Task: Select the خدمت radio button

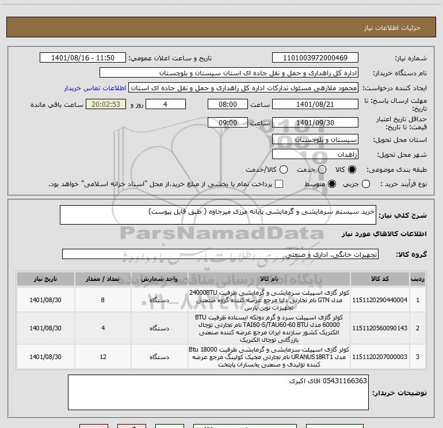Action: click(x=322, y=169)
